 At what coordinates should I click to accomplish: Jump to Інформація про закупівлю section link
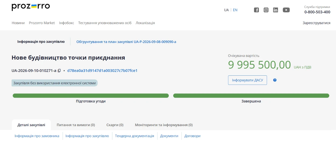pyautogui.click(x=87, y=136)
